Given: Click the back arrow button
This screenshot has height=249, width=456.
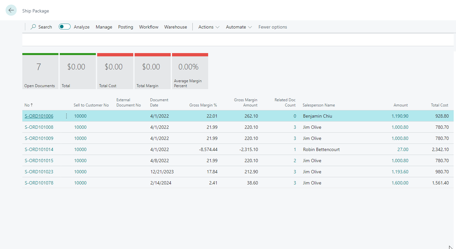Looking at the screenshot, I should [x=11, y=10].
